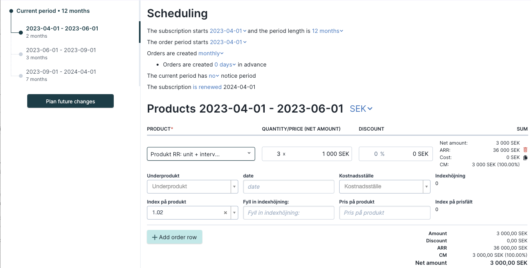Screen dimensions: 531x268
Task: Select the 2023-09-01 - 2024-04-01 period
Action: tap(61, 75)
